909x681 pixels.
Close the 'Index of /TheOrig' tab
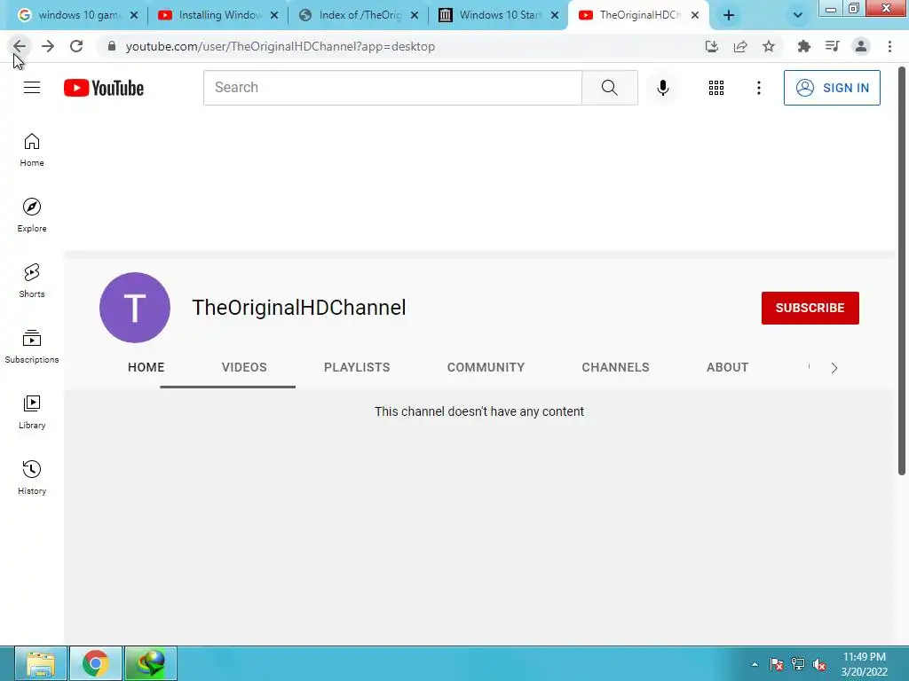click(415, 16)
